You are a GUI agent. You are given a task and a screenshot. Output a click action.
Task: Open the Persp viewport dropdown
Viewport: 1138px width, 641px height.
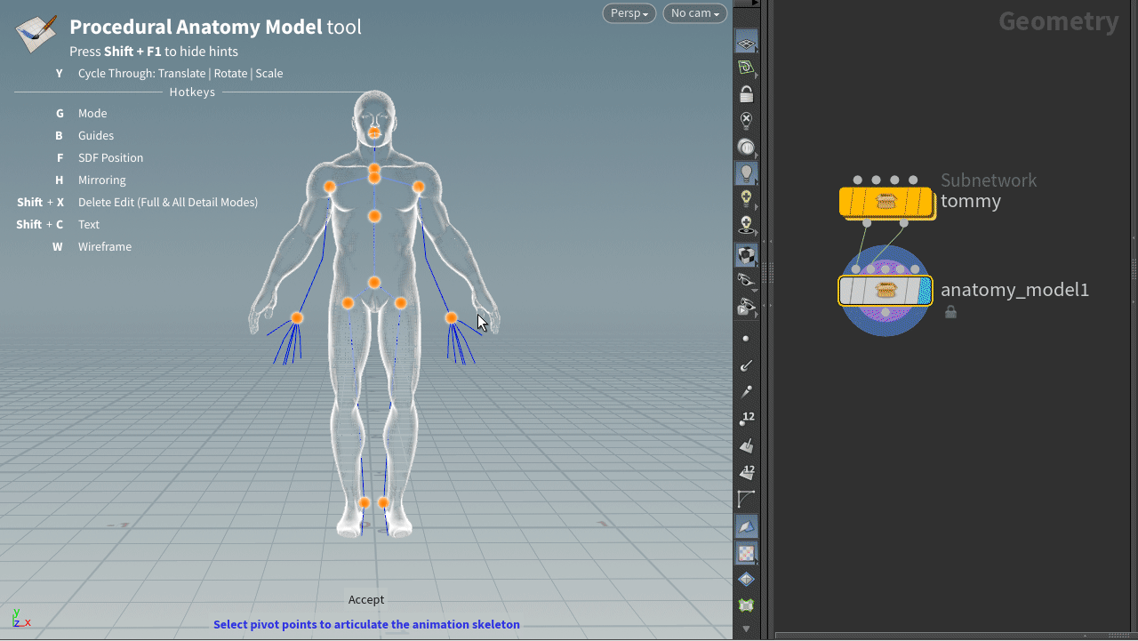(629, 13)
